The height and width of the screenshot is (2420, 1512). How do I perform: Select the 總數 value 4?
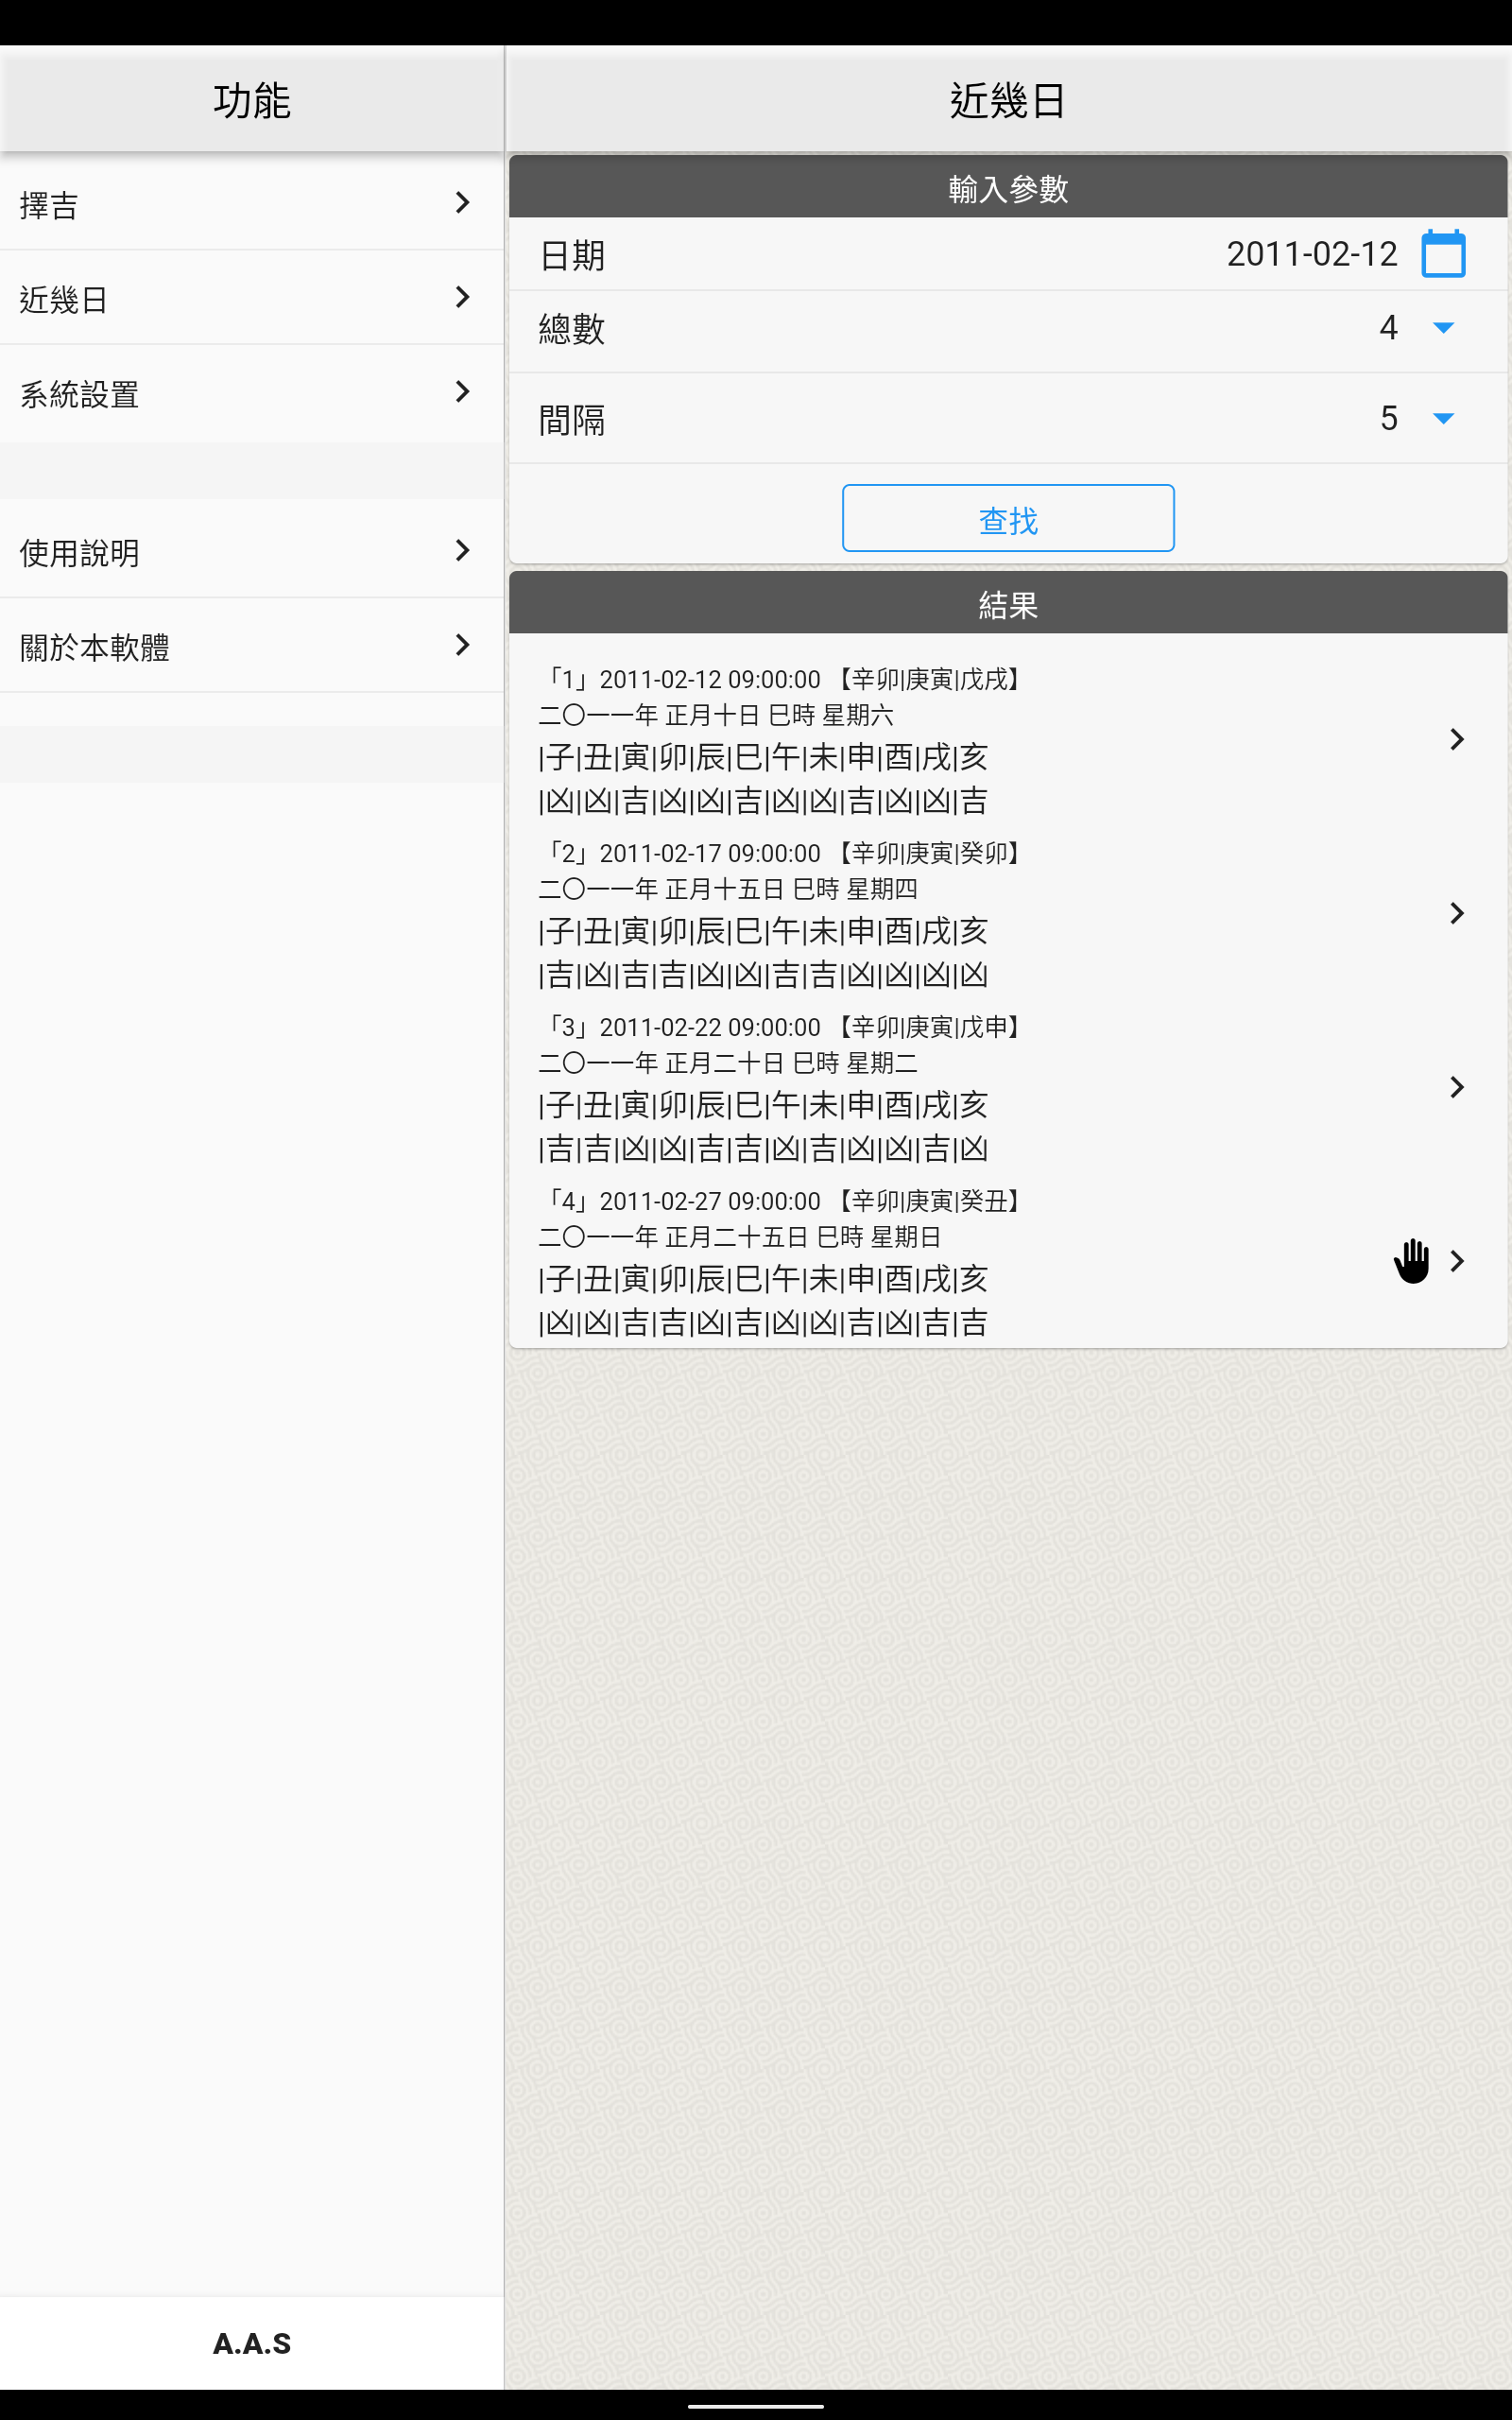point(1388,328)
